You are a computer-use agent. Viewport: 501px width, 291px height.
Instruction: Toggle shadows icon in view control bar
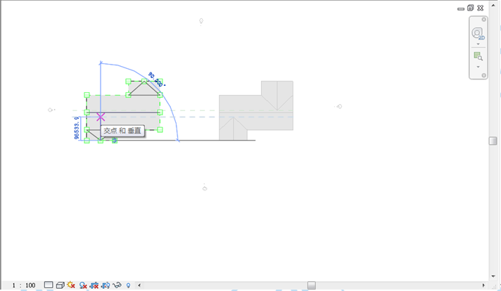pos(83,285)
